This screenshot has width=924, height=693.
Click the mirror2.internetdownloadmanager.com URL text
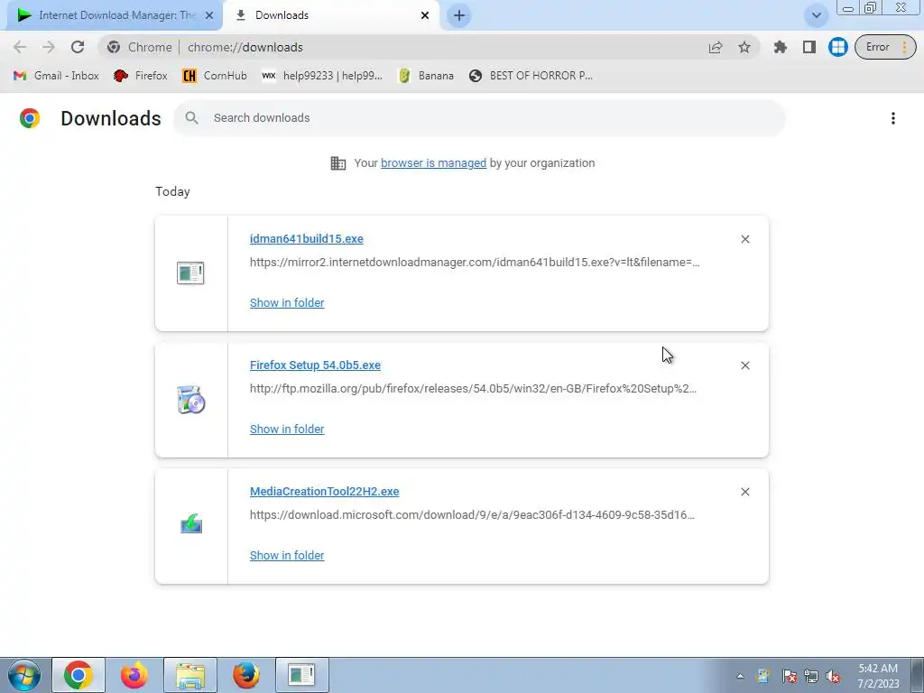(475, 263)
